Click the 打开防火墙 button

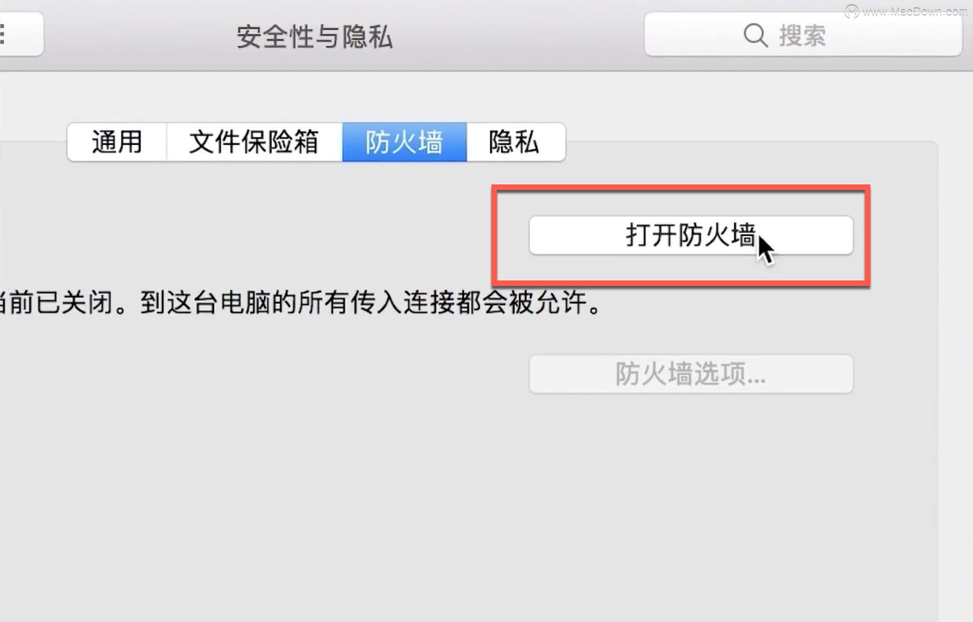coord(691,235)
